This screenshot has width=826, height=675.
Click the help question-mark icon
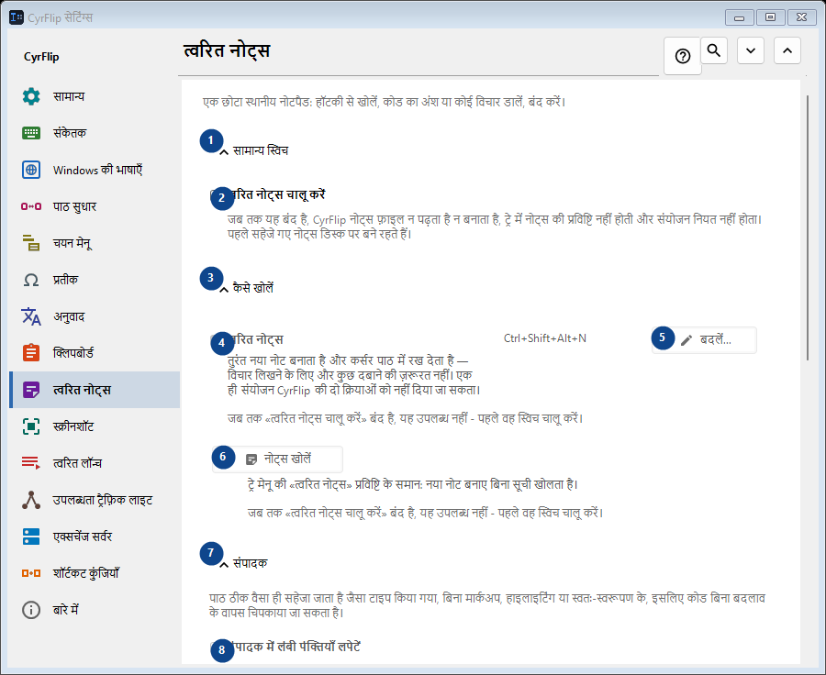(683, 56)
